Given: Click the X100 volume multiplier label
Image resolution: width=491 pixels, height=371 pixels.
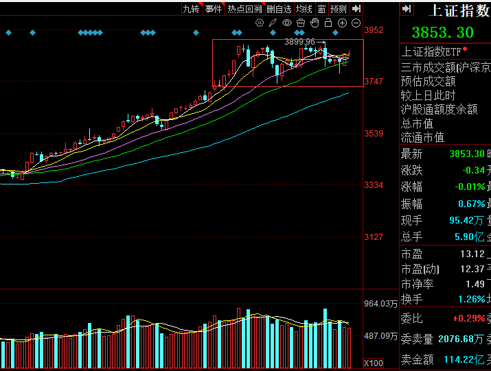Looking at the screenshot, I should click(x=374, y=363).
